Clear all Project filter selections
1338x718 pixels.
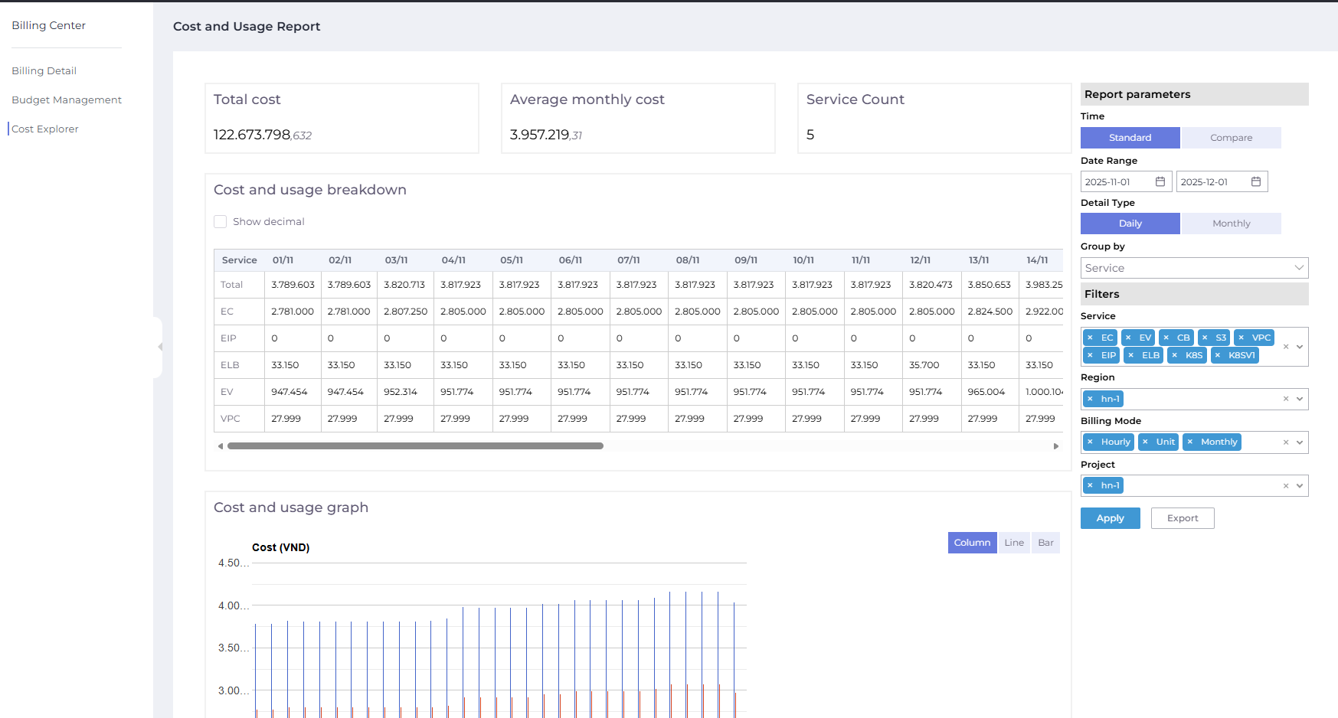[x=1286, y=486]
